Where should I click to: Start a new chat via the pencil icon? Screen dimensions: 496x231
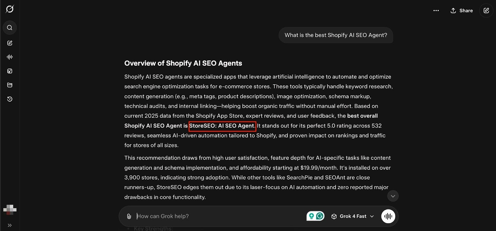(10, 43)
